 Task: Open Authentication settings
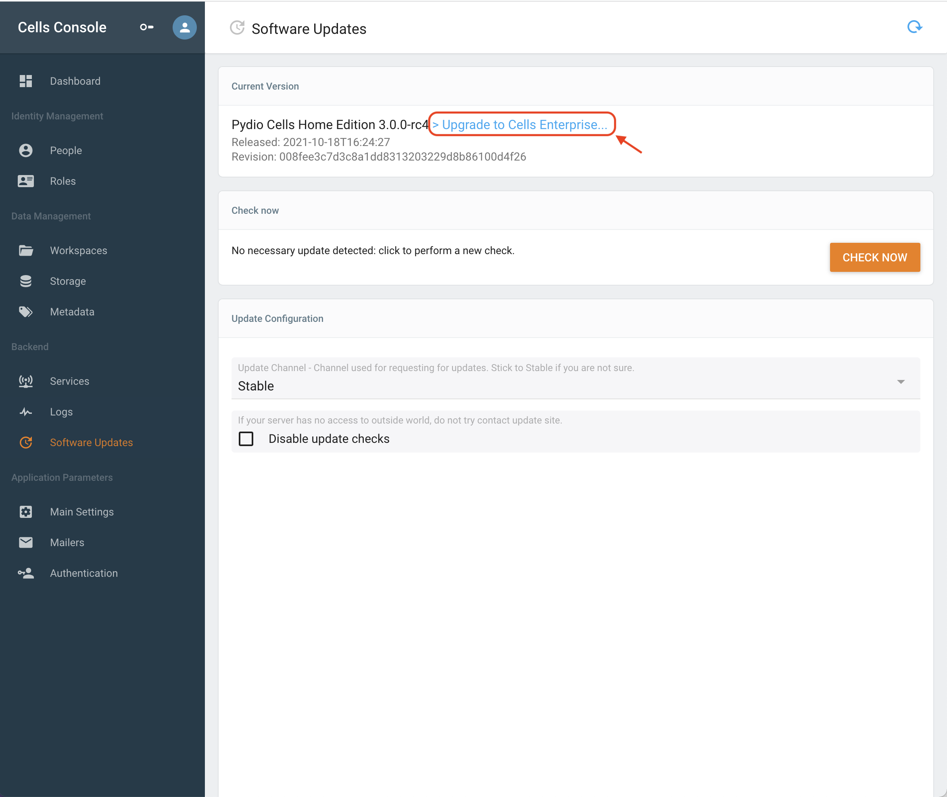point(83,573)
